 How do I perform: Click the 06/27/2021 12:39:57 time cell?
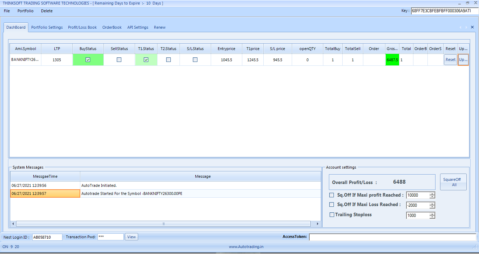pyautogui.click(x=45, y=193)
